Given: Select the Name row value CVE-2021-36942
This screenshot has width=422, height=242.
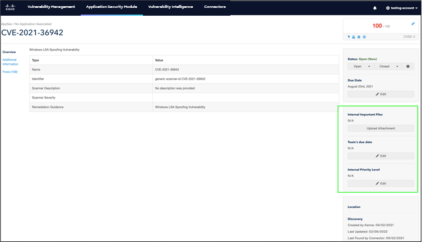Looking at the screenshot, I should click(x=167, y=69).
